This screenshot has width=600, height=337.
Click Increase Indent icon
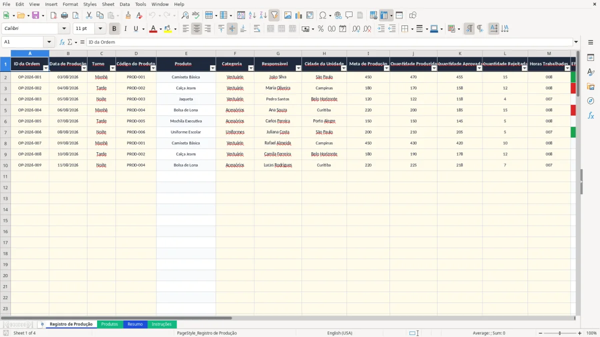381,29
